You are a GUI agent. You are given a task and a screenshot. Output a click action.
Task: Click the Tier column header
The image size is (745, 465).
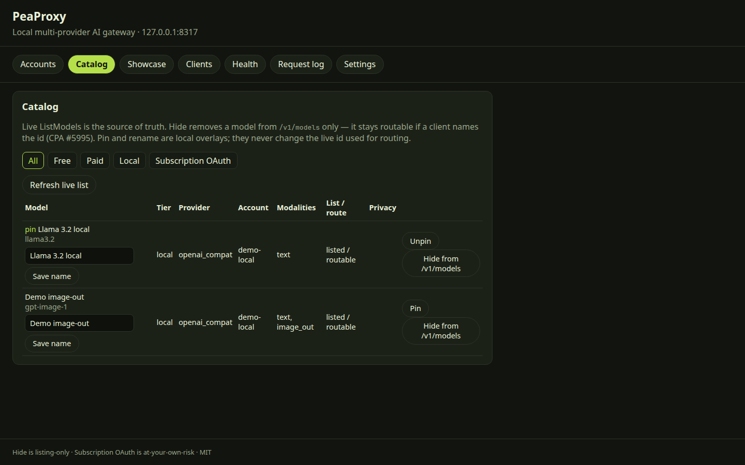(163, 208)
